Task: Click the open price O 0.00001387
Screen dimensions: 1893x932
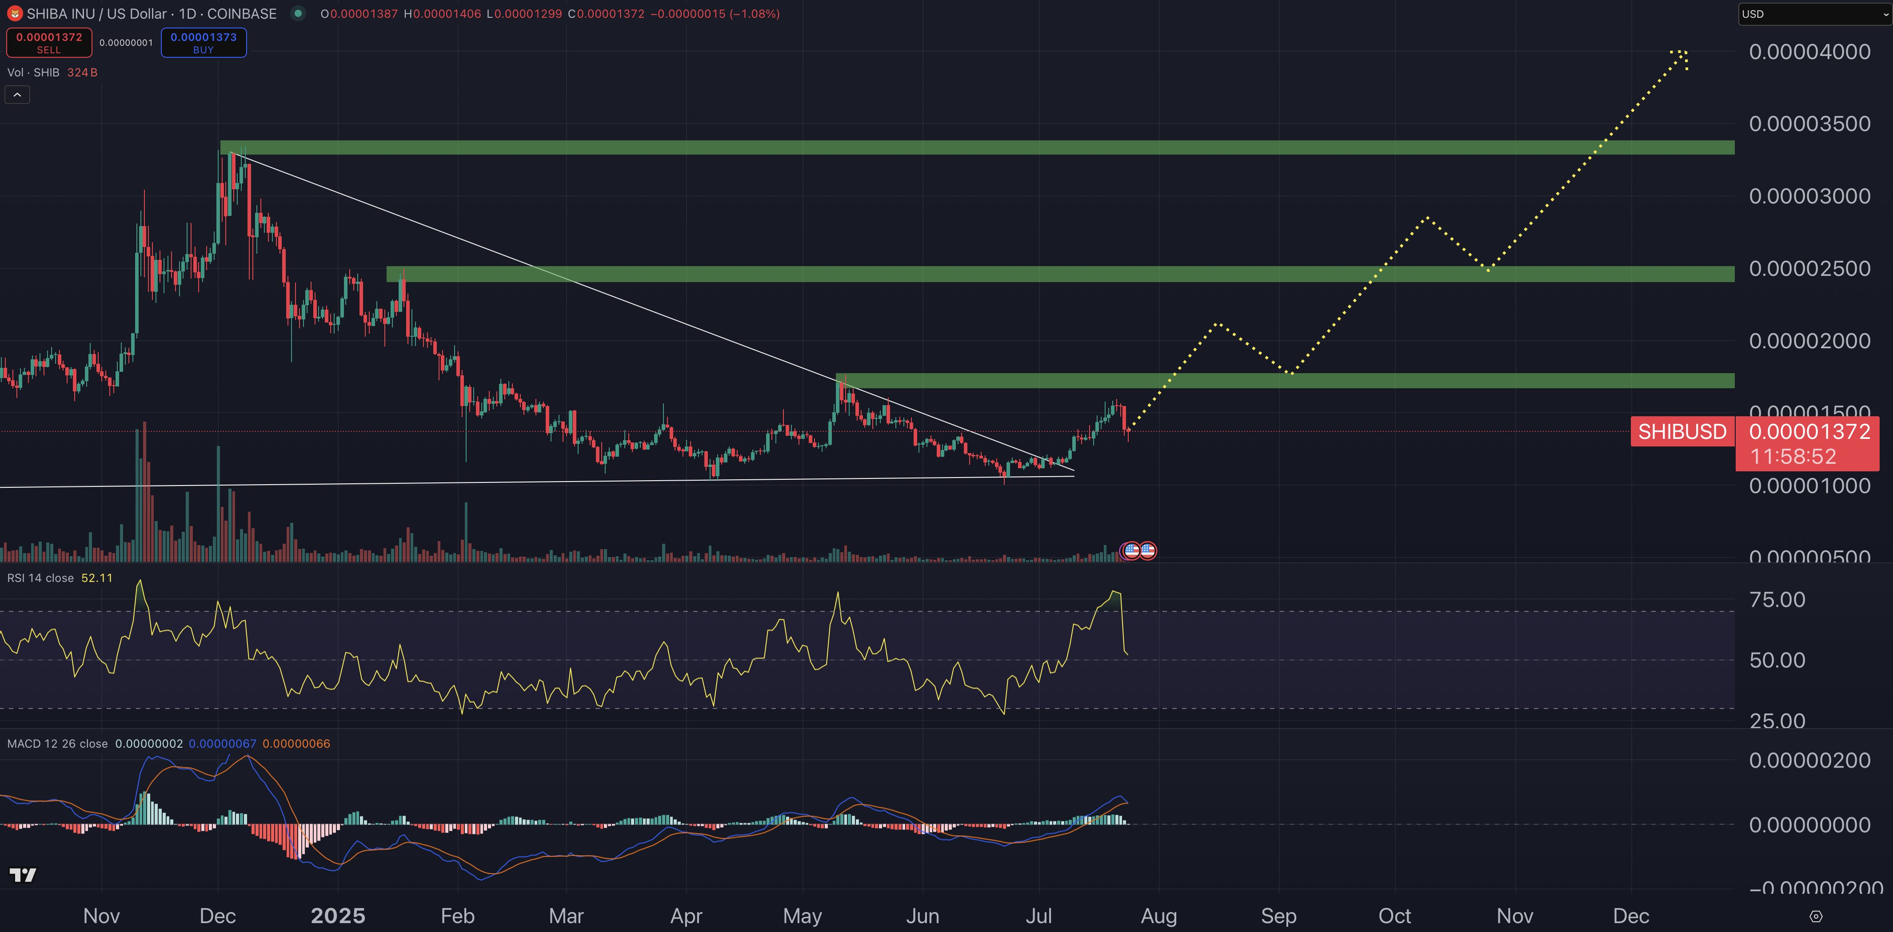Action: pos(360,13)
